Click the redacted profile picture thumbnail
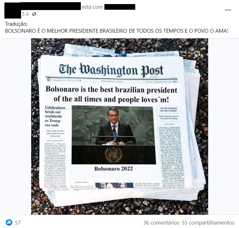This screenshot has width=239, height=228. point(13,10)
